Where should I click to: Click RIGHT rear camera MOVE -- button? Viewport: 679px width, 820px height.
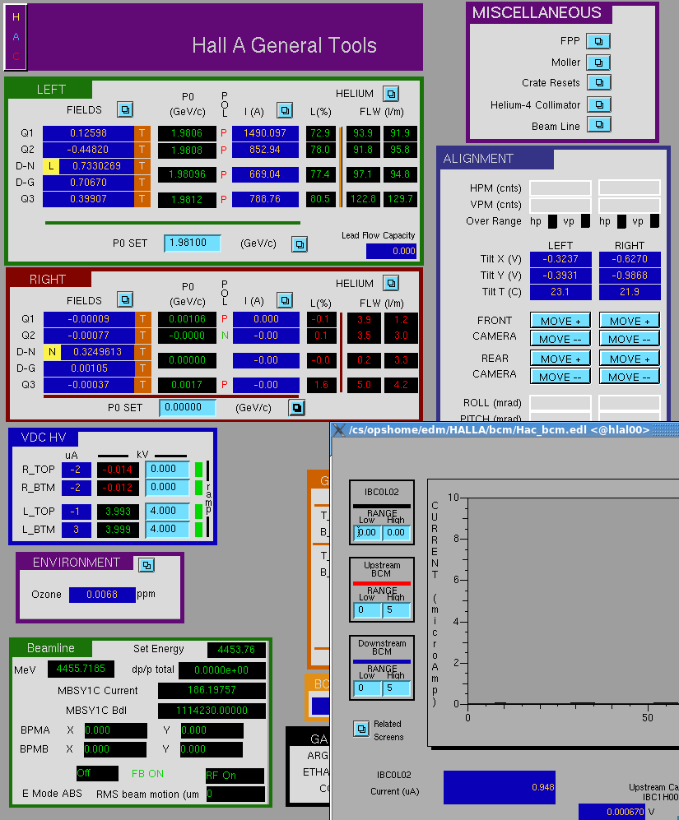click(630, 377)
